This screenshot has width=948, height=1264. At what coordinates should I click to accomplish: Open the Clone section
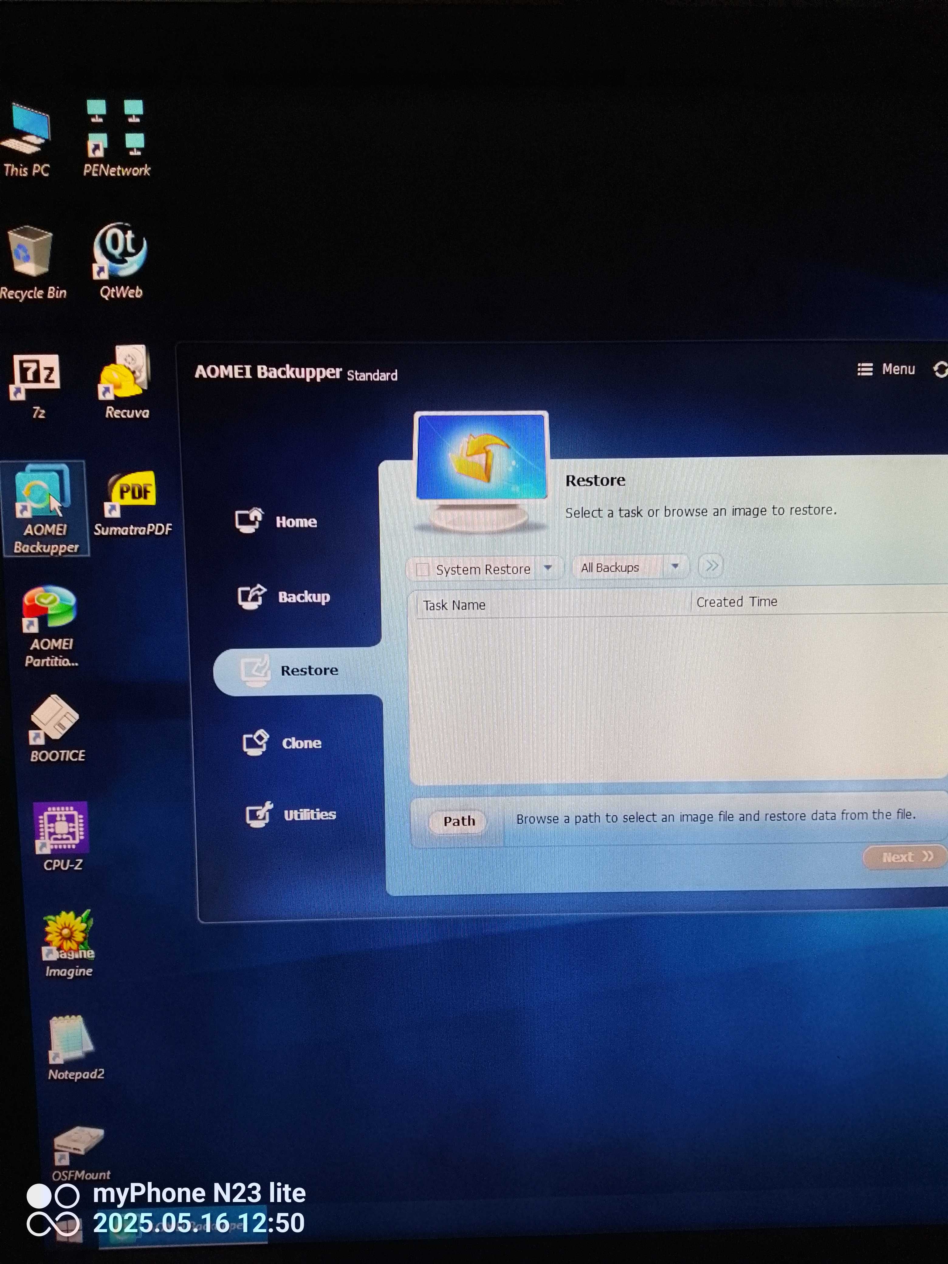[282, 742]
